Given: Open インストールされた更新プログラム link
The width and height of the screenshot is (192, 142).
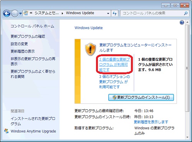Looking at the screenshot, I should click(x=33, y=121).
